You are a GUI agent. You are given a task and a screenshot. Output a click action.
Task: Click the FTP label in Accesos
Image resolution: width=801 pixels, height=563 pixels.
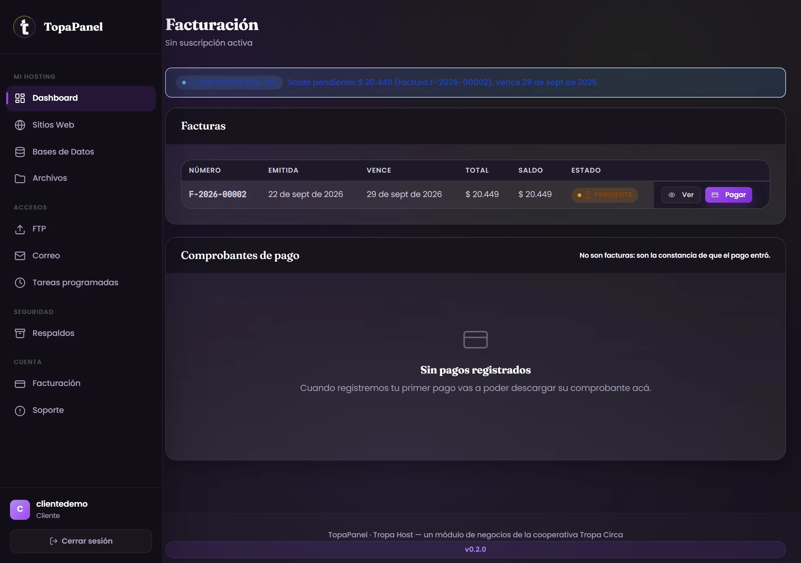click(x=39, y=229)
